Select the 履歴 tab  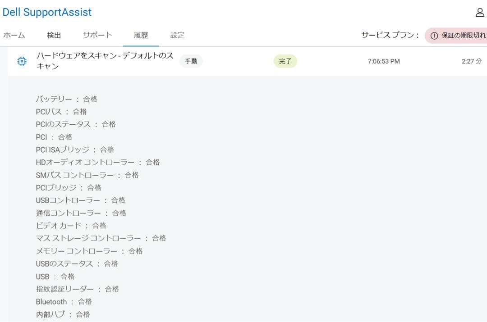(x=141, y=34)
